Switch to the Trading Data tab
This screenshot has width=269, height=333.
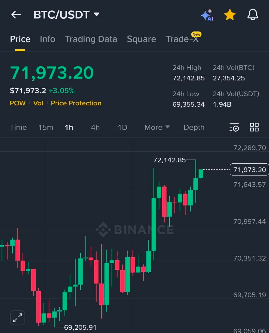(91, 39)
